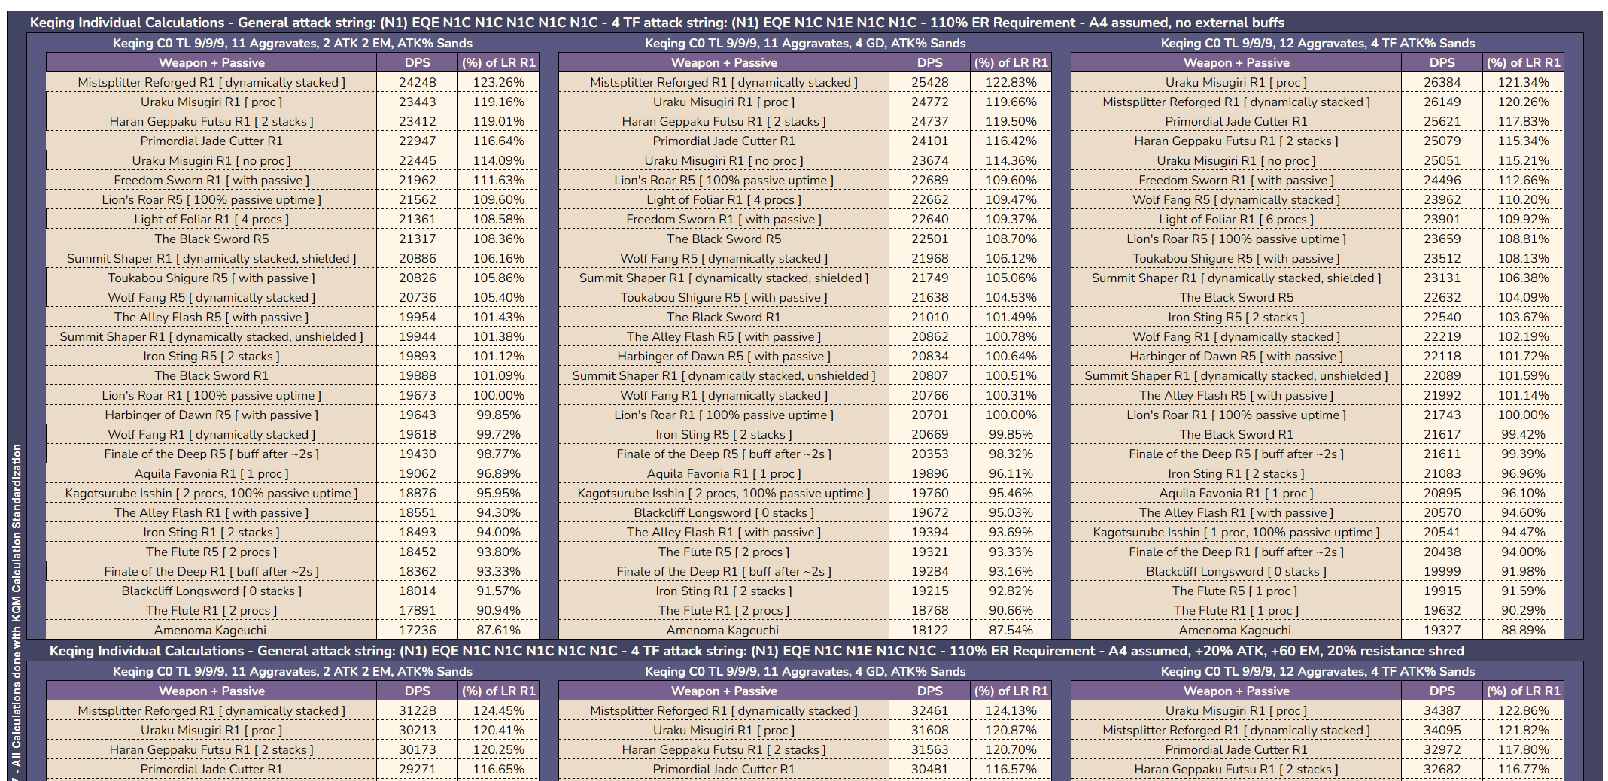Click the Toukabou Shigure DPS 23512
Screen dimensions: 1608x781
click(x=1442, y=258)
